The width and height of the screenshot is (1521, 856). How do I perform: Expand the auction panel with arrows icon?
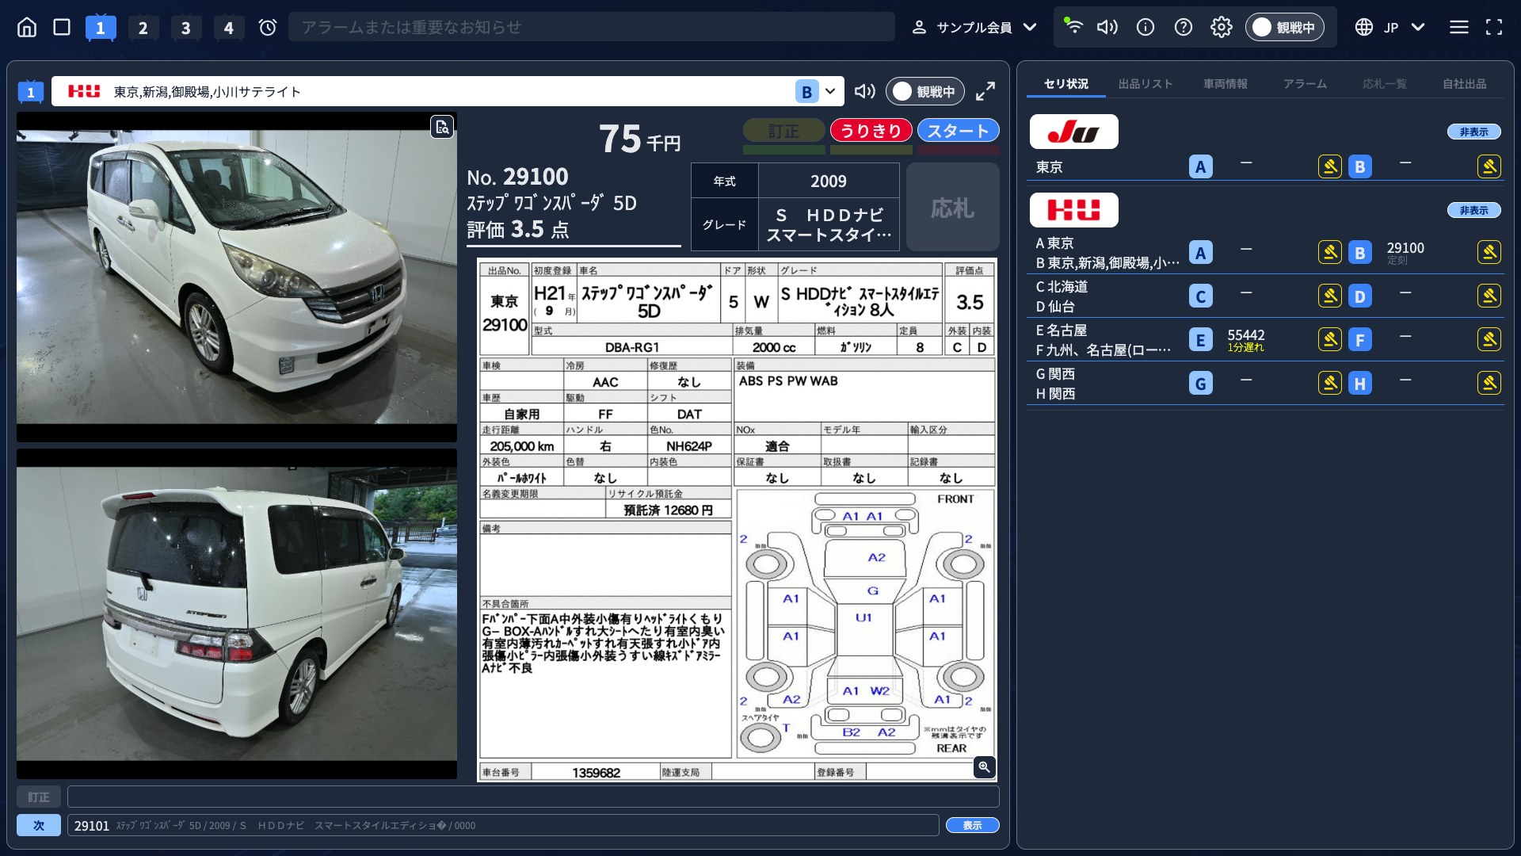985,91
